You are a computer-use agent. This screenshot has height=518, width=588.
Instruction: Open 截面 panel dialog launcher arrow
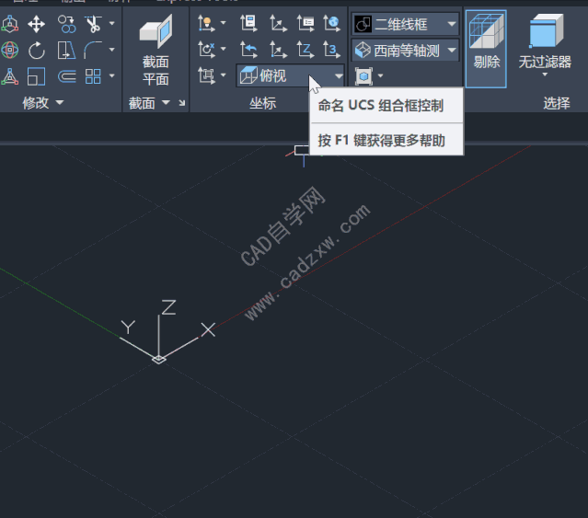[x=182, y=103]
